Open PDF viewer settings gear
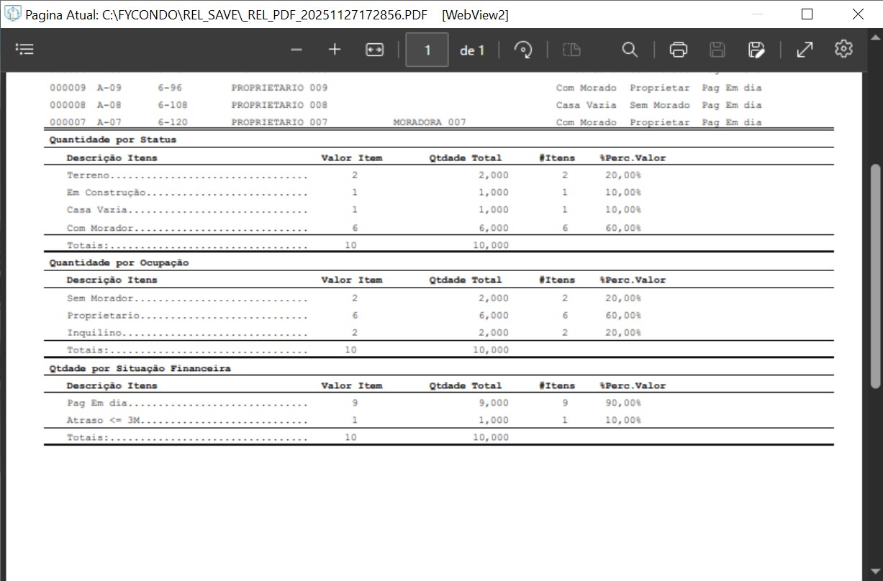Viewport: 883px width, 581px height. [x=843, y=49]
